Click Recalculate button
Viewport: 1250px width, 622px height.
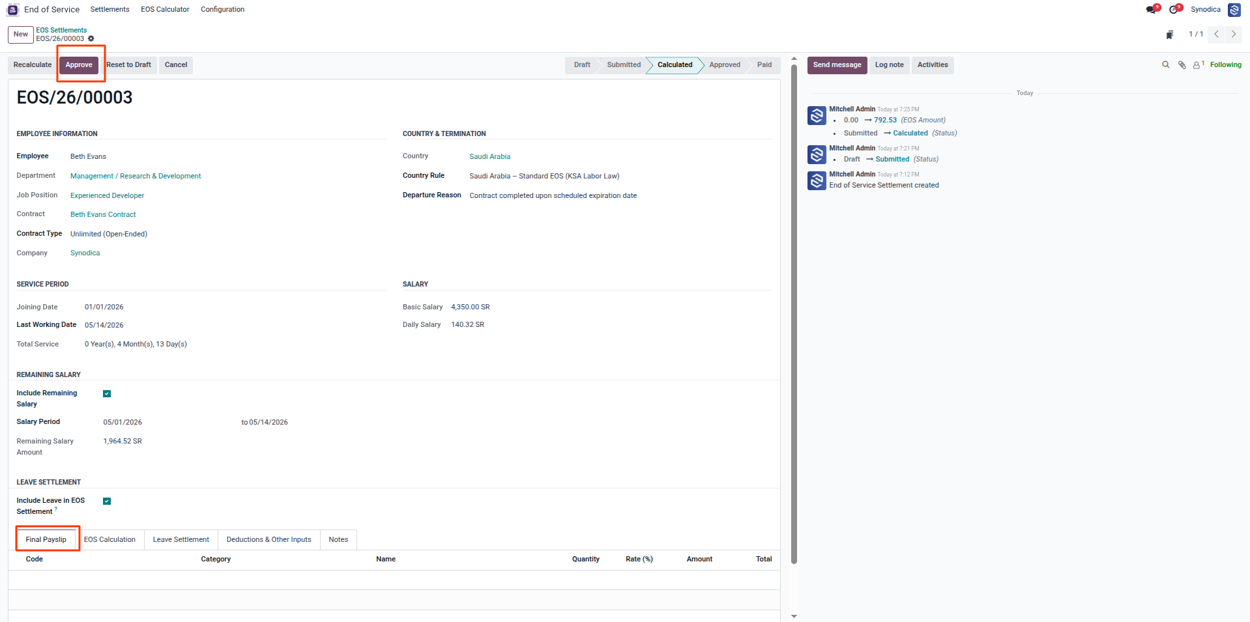coord(33,64)
